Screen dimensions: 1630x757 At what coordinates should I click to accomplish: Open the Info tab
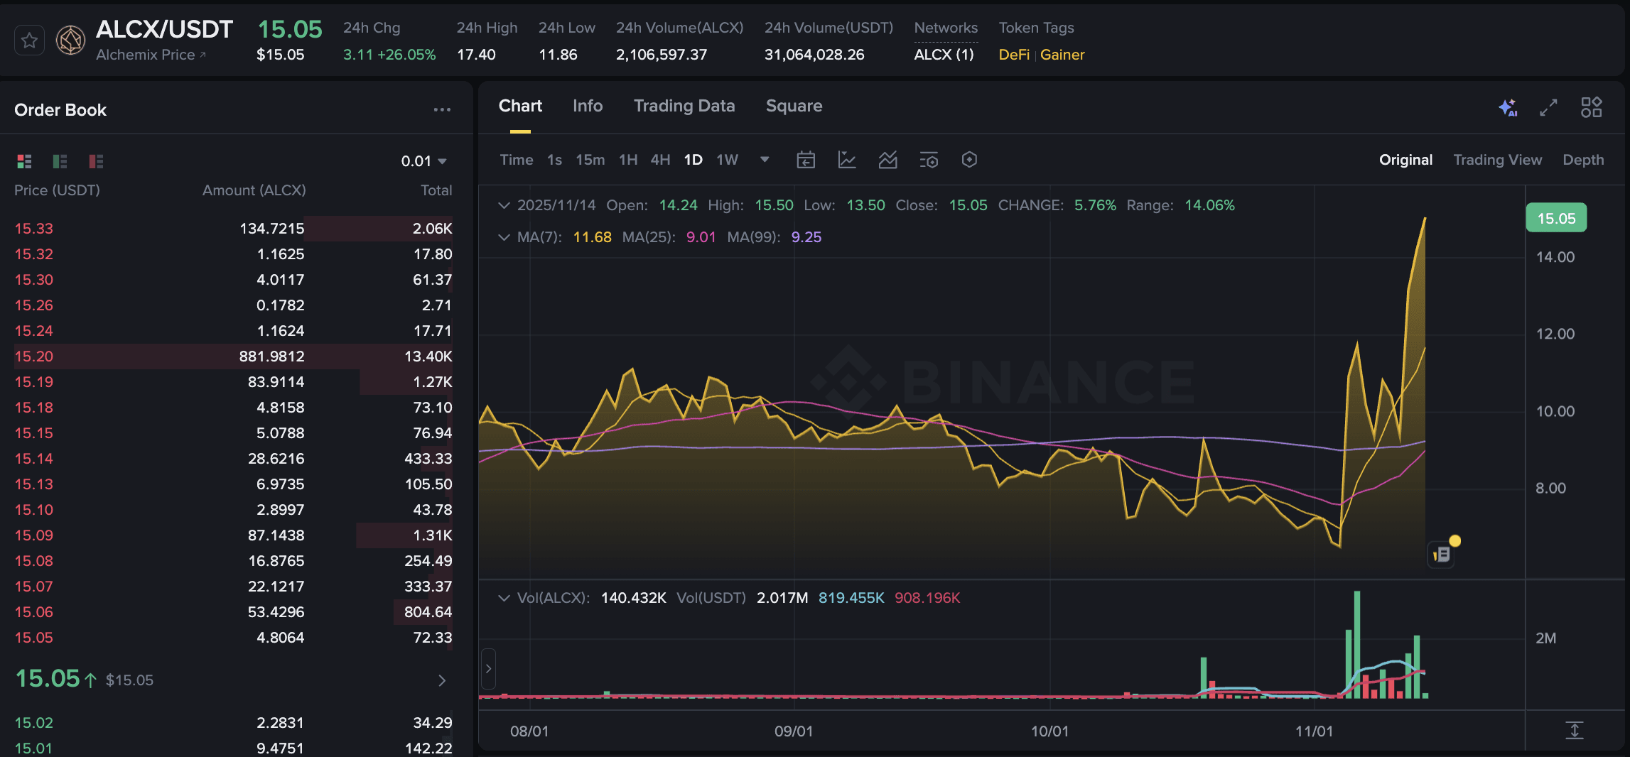tap(587, 106)
